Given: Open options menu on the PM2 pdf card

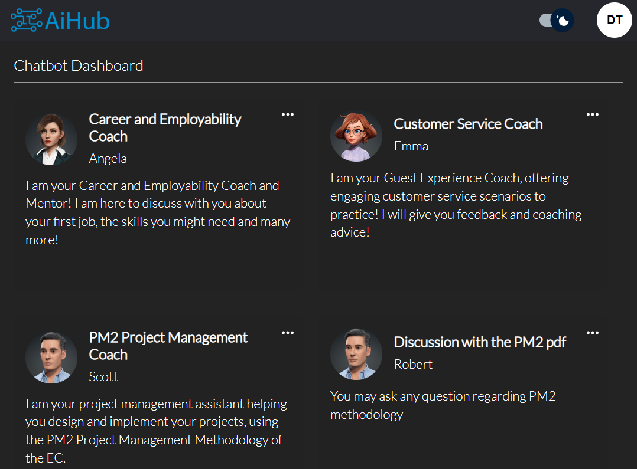Looking at the screenshot, I should [592, 332].
